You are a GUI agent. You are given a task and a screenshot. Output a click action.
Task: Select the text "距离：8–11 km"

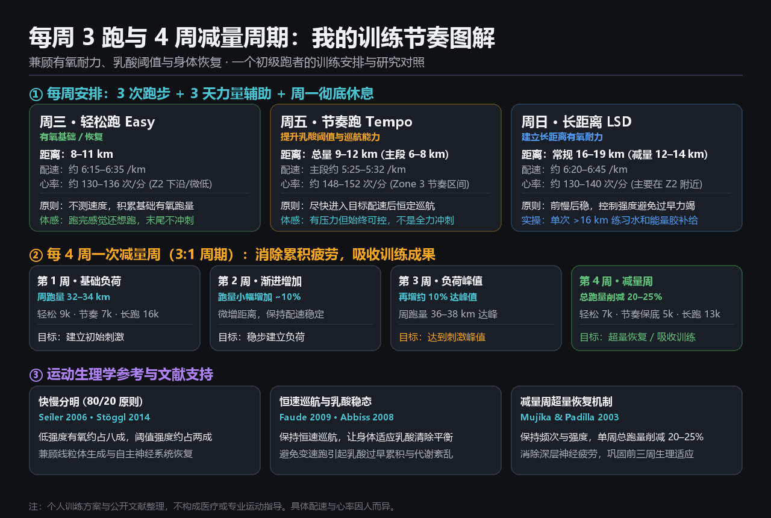click(76, 154)
